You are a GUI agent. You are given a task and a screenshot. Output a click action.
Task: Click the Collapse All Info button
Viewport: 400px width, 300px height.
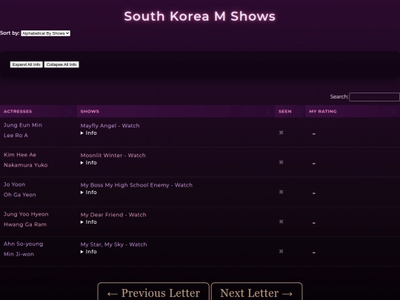click(x=61, y=64)
